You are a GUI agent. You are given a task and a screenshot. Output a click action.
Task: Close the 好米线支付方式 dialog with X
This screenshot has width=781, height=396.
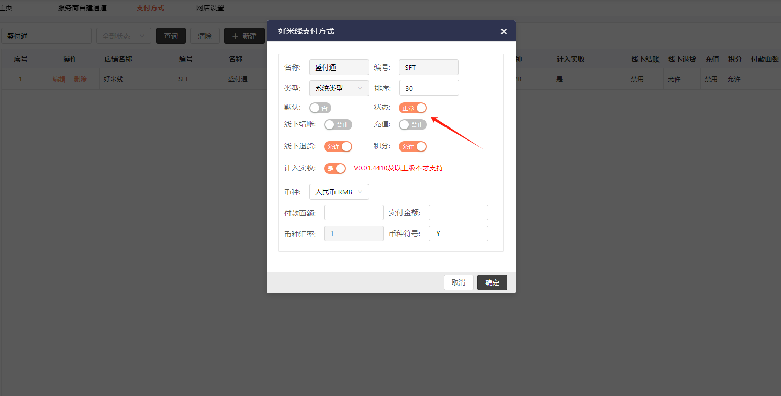point(504,31)
